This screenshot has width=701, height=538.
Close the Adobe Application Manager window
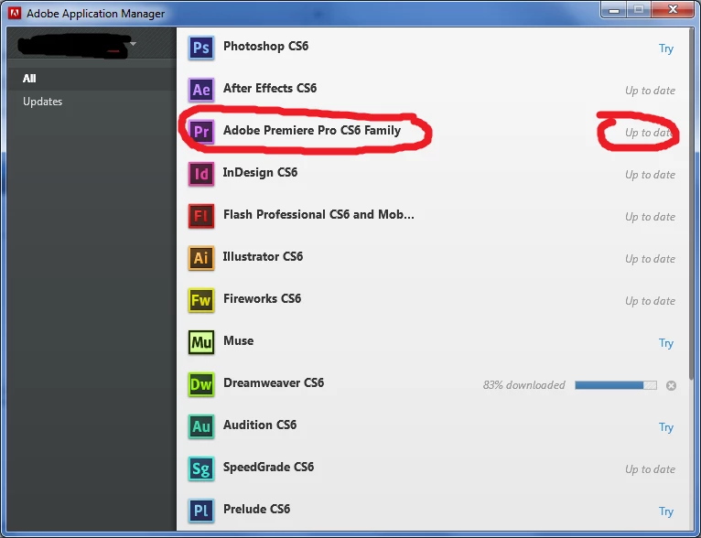[x=674, y=10]
